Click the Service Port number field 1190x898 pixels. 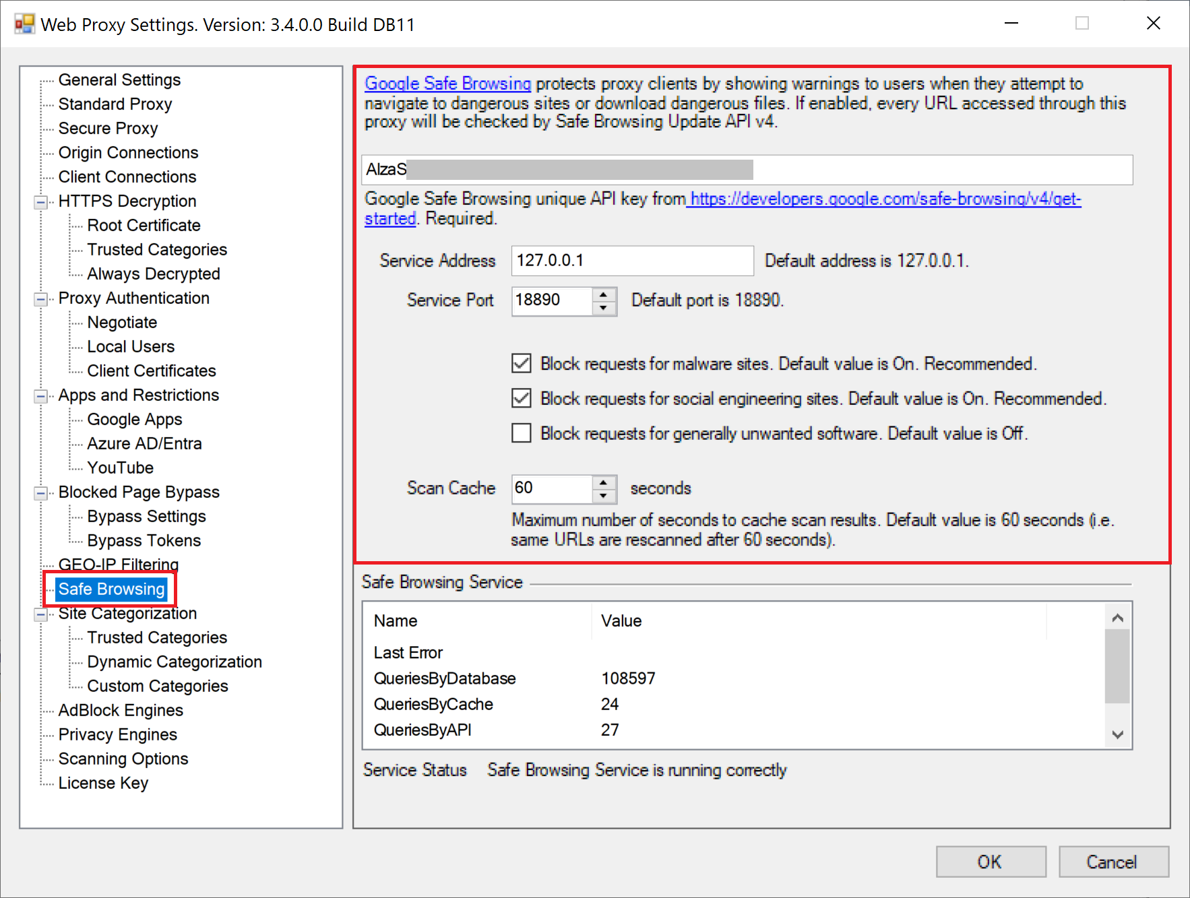coord(553,300)
